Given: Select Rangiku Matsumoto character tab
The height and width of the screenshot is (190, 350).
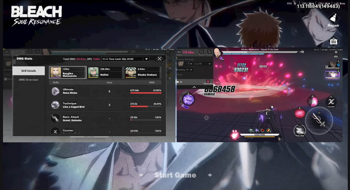Looking at the screenshot, I should click(68, 72).
